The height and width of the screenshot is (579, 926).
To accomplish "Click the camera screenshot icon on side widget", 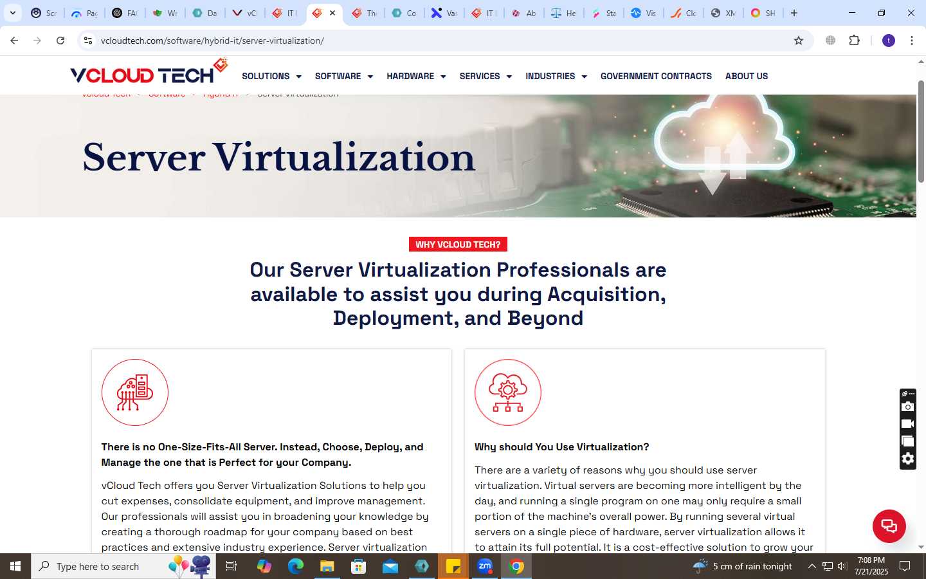I will [x=907, y=407].
